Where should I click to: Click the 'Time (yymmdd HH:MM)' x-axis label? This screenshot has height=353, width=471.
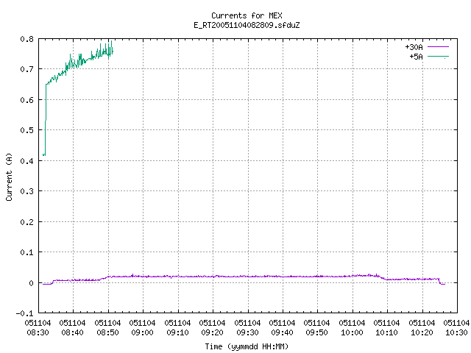click(x=247, y=346)
